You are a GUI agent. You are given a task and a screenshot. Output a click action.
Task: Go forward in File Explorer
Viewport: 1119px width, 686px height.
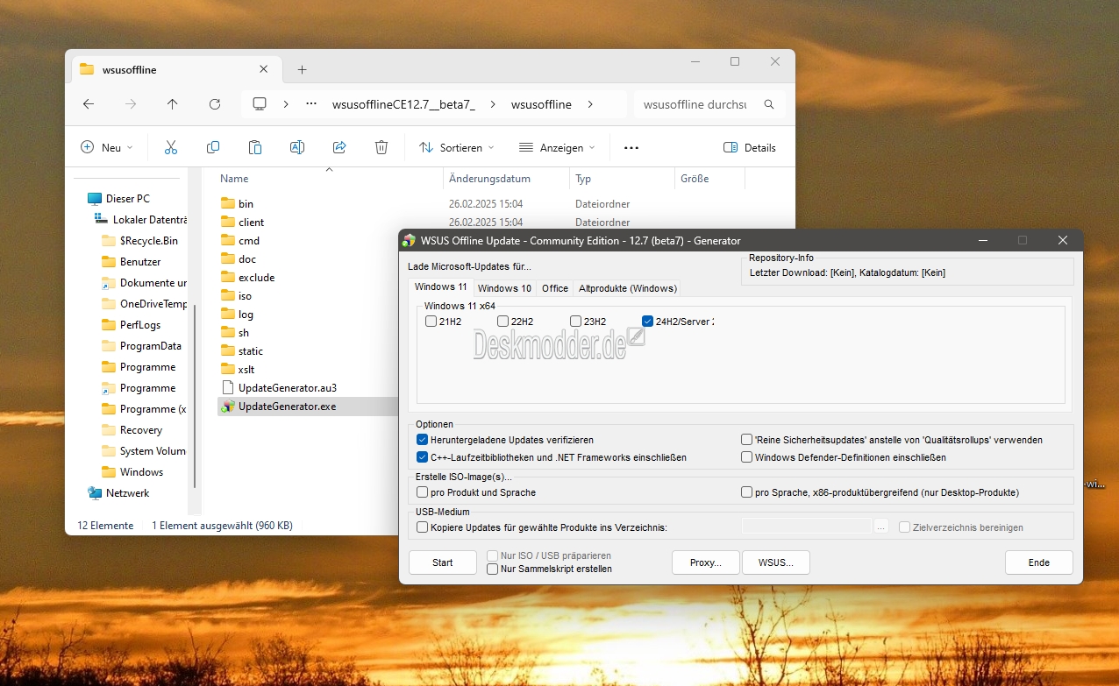(131, 104)
